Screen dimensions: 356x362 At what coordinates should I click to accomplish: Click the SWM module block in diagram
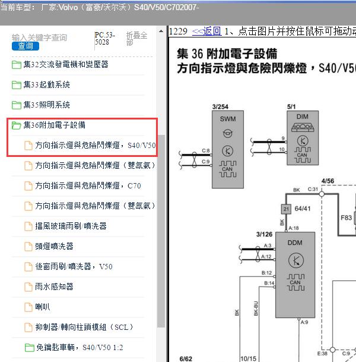[228, 149]
